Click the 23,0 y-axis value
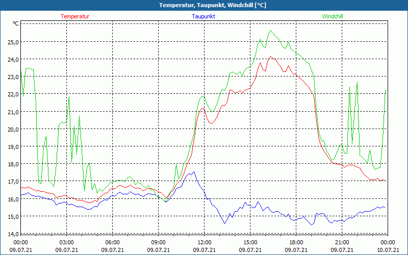The width and height of the screenshot is (408, 255). pos(13,77)
